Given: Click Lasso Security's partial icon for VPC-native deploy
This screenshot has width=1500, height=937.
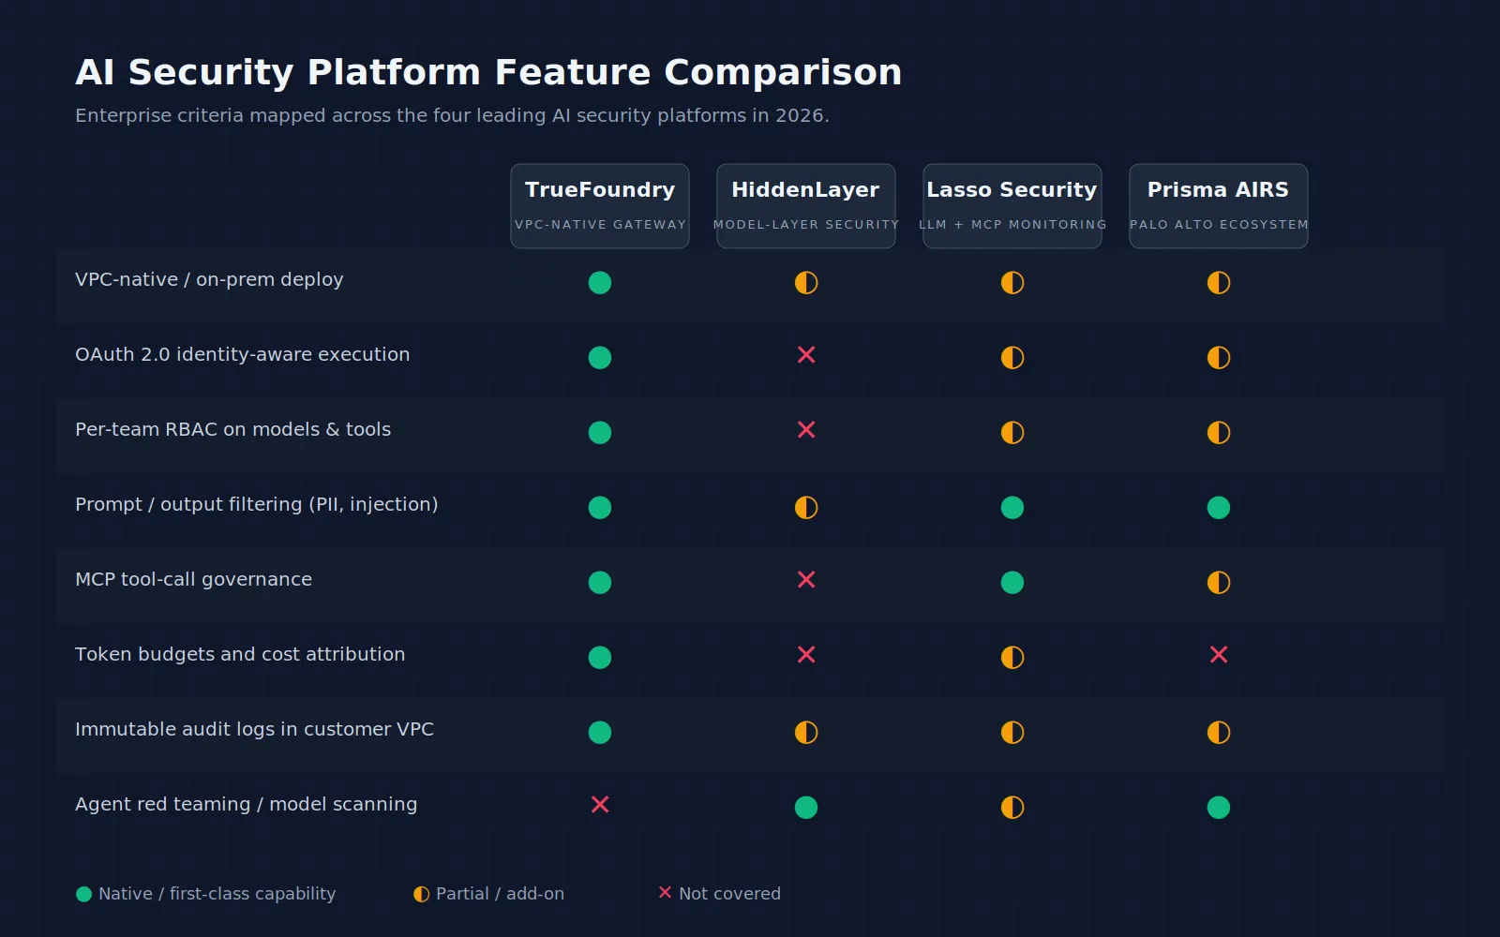Looking at the screenshot, I should 1012,282.
